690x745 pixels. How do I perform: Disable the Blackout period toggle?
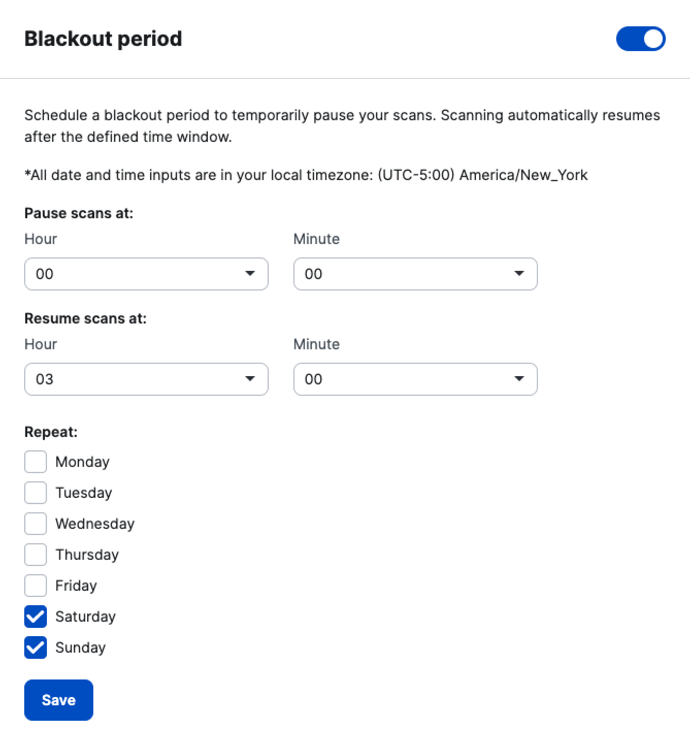[x=640, y=39]
